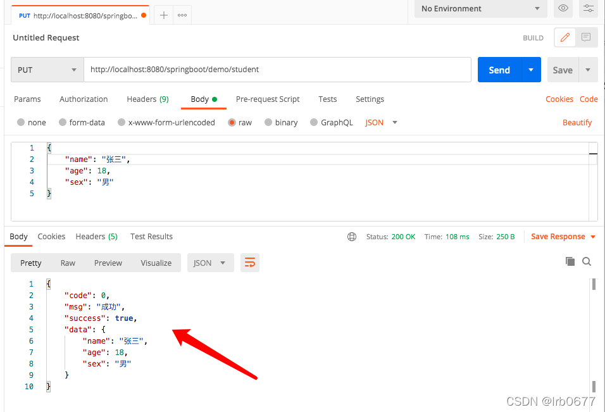The width and height of the screenshot is (605, 412).
Task: Open the Cookies link at right
Action: coord(559,99)
